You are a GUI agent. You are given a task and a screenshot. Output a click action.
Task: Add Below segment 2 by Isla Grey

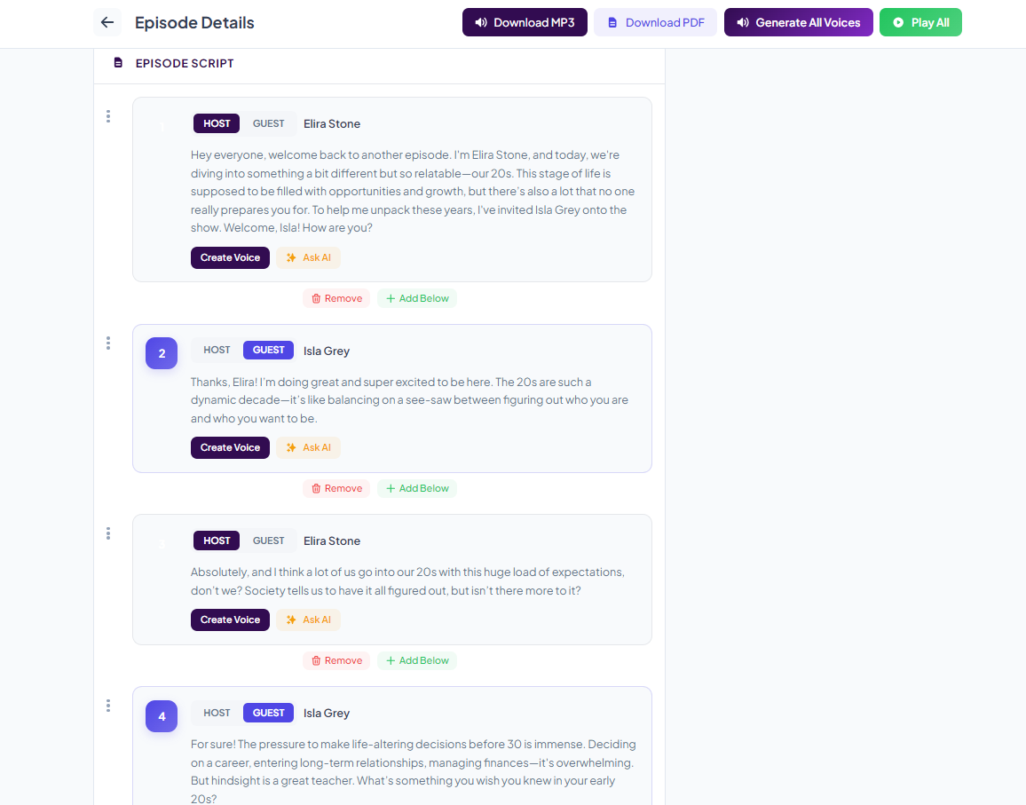[x=417, y=488]
